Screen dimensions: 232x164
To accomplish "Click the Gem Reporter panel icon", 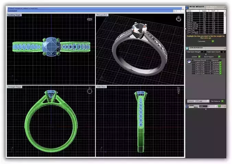I will pyautogui.click(x=187, y=48).
